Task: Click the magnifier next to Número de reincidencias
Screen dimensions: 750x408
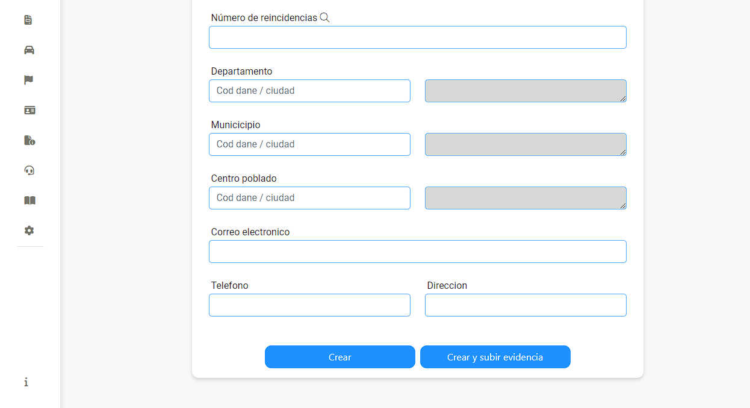Action: [x=324, y=17]
